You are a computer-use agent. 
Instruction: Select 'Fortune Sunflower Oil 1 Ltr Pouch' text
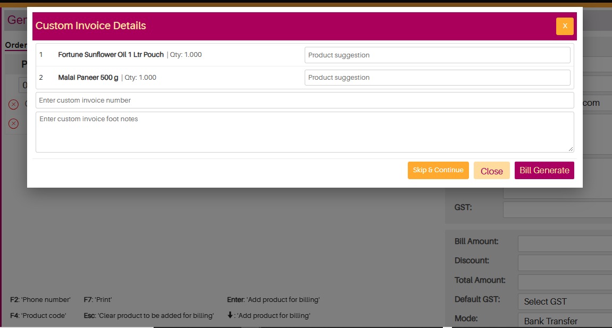(111, 55)
